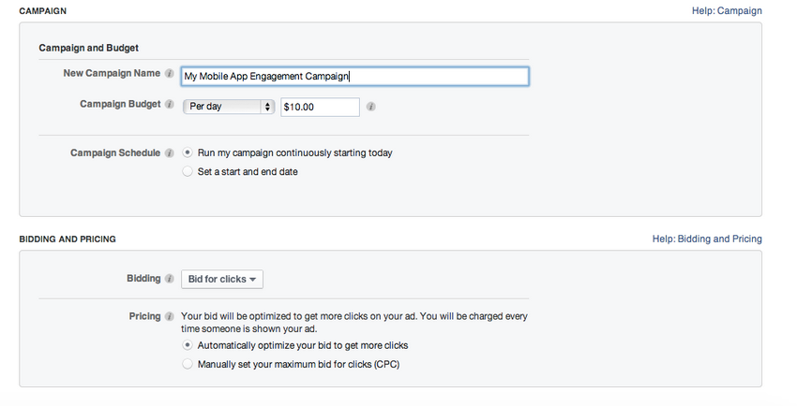This screenshot has width=797, height=406.
Task: Select Automatically optimize your bid option
Action: pyautogui.click(x=188, y=345)
